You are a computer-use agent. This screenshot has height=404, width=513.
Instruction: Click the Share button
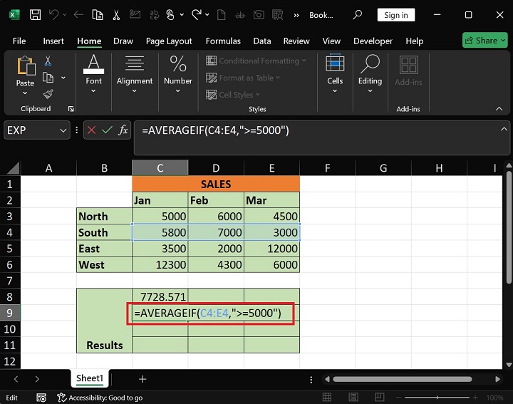[x=484, y=41]
